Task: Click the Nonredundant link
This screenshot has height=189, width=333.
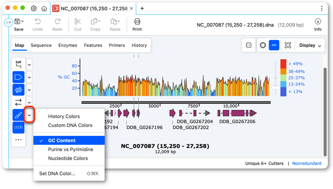Action: [x=307, y=163]
